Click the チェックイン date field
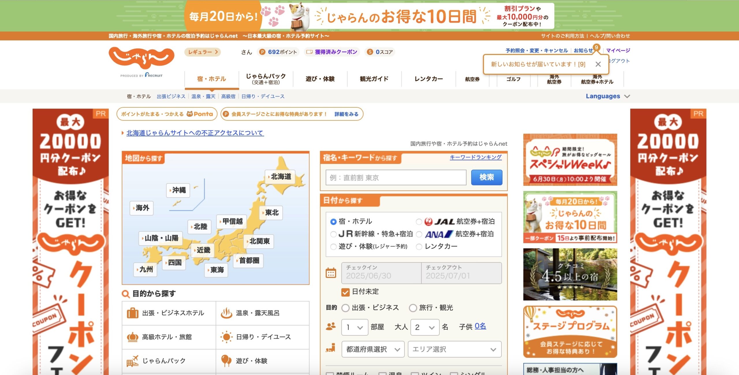The height and width of the screenshot is (375, 739). pos(381,273)
